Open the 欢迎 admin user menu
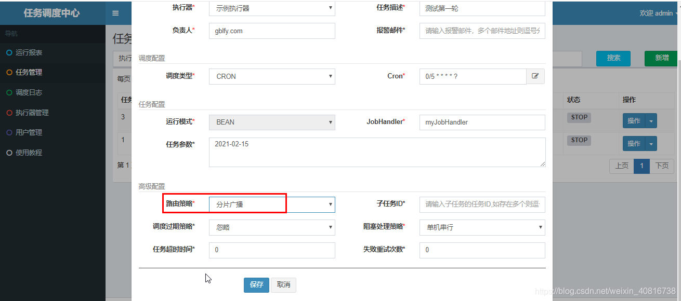Screen dimensions: 681x301 tap(659, 13)
